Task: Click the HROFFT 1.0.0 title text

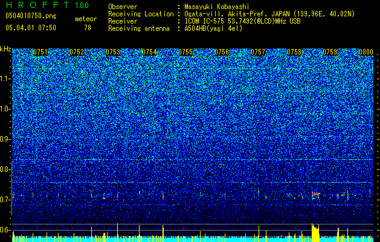Action: point(47,5)
